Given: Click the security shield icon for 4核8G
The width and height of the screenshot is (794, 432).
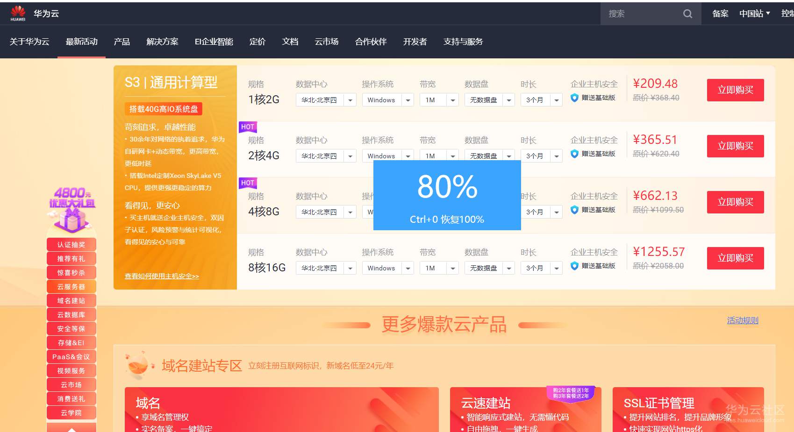Looking at the screenshot, I should 574,210.
